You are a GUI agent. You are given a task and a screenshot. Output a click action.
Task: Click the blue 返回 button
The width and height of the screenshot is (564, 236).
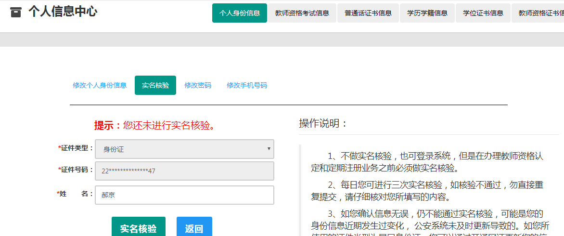click(194, 228)
